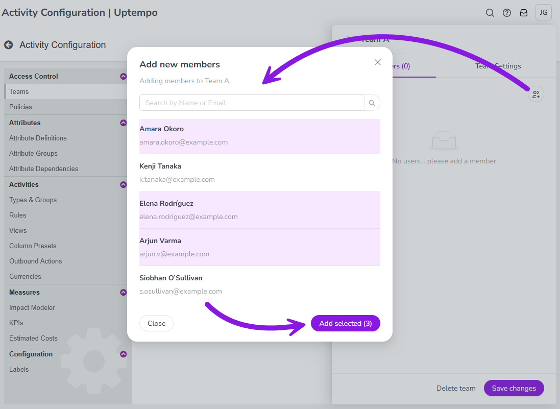Click the Activities section header
This screenshot has height=409, width=560.
66,185
